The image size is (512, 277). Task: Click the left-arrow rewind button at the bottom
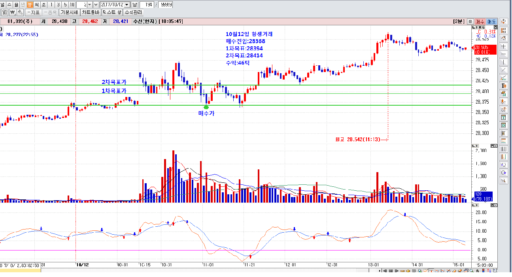384,271
